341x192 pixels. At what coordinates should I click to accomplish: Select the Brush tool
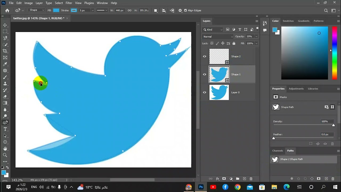(x=5, y=77)
